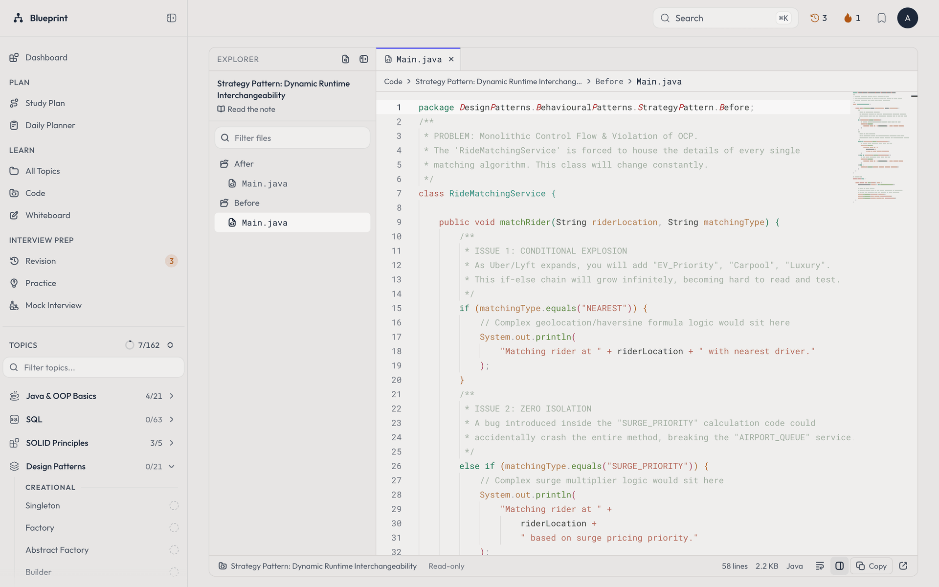939x587 pixels.
Task: Open Revision with 3 pending
Action: [x=93, y=261]
